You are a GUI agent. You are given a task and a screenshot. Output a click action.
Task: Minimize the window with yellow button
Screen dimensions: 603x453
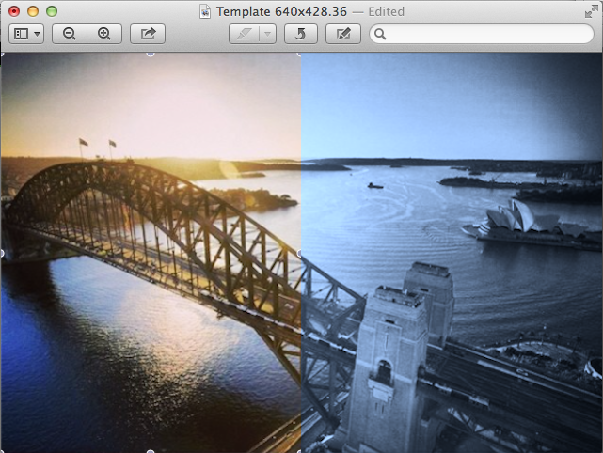tap(33, 11)
